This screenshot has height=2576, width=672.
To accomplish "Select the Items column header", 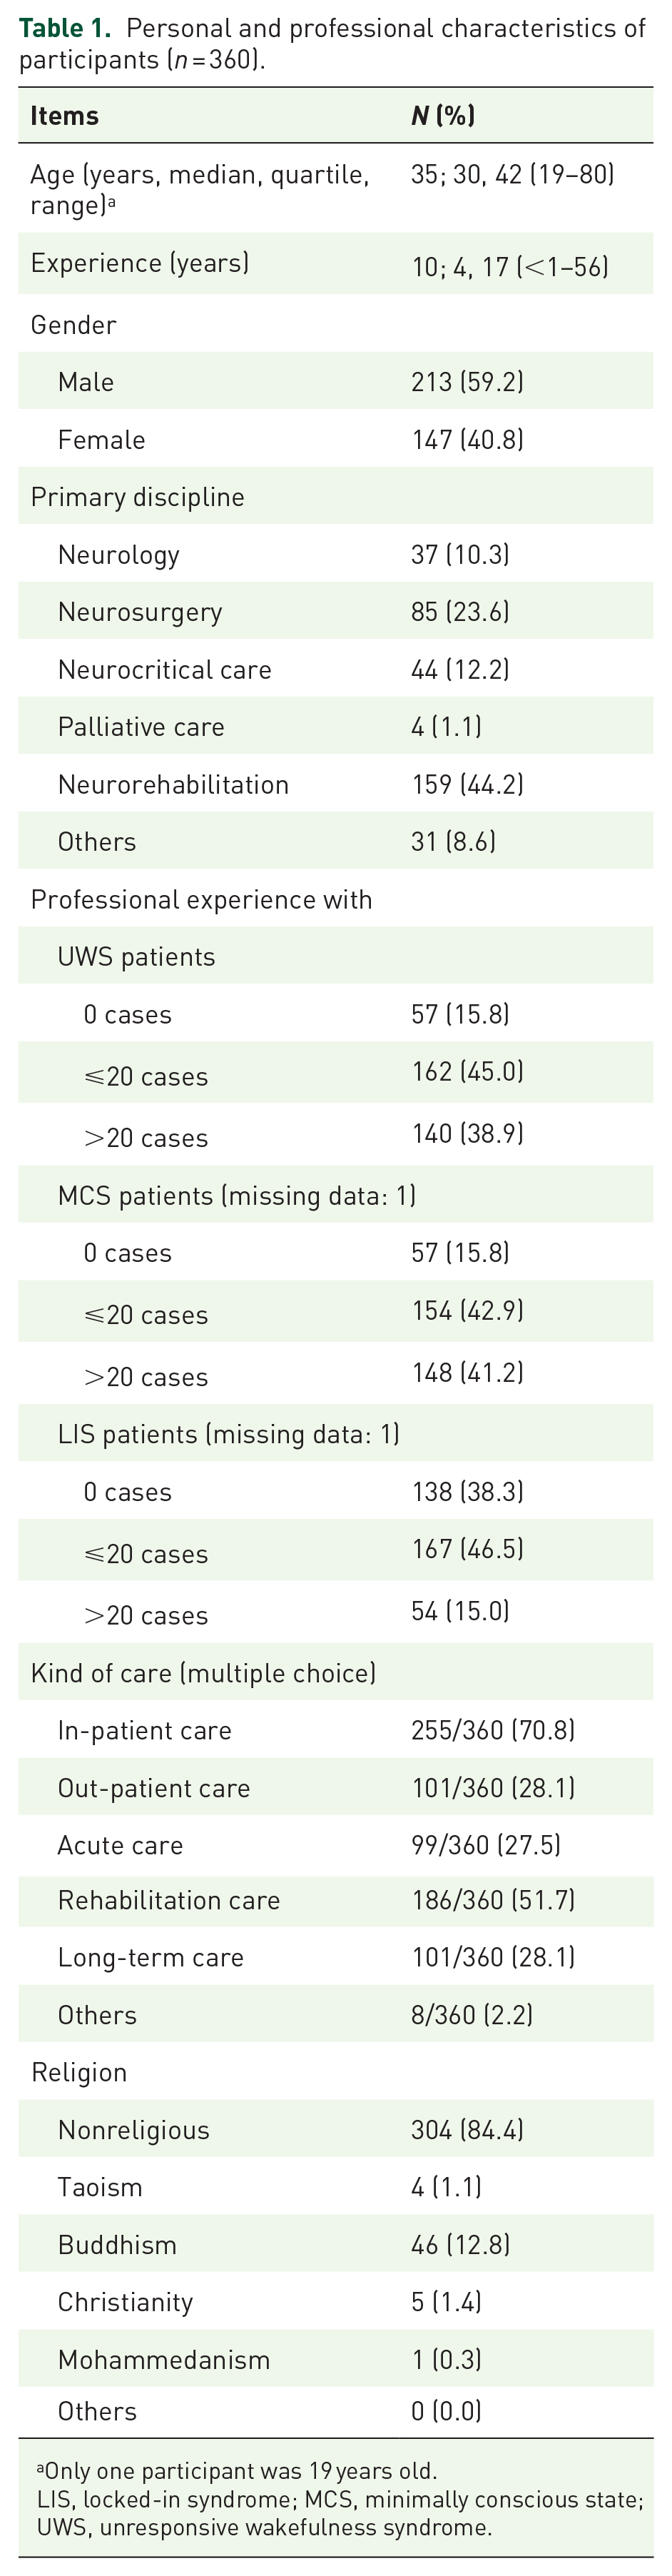I will (x=64, y=116).
